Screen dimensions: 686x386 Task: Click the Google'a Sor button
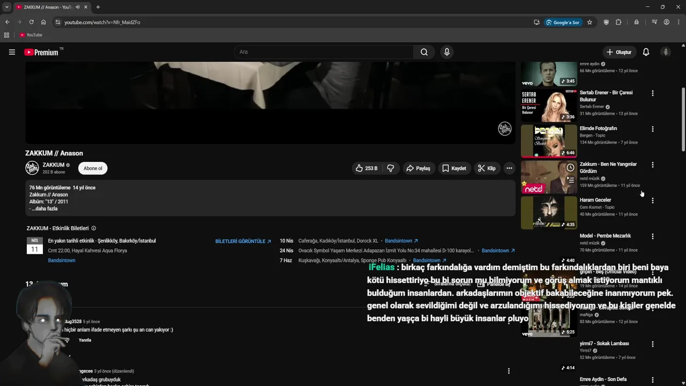pyautogui.click(x=563, y=22)
